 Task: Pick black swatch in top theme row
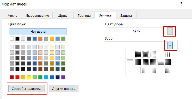pos(17,39)
